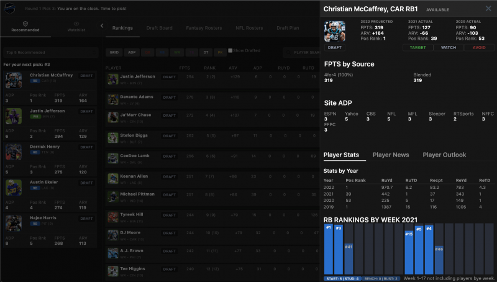Click the app logo in top-left corner

tap(8, 9)
